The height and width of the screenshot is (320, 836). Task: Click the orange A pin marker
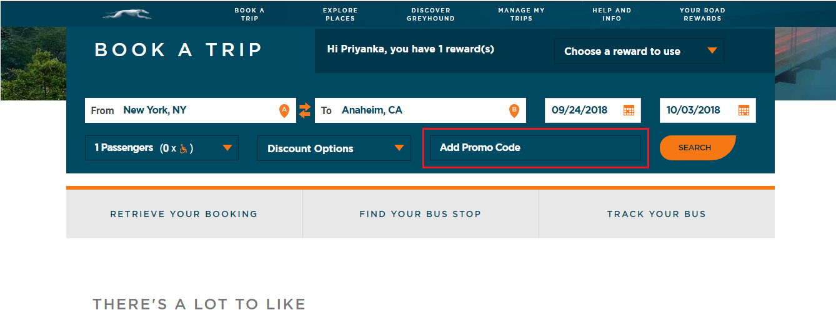(x=284, y=110)
